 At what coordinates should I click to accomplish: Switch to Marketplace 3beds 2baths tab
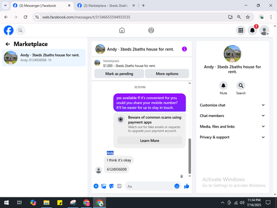(x=106, y=6)
